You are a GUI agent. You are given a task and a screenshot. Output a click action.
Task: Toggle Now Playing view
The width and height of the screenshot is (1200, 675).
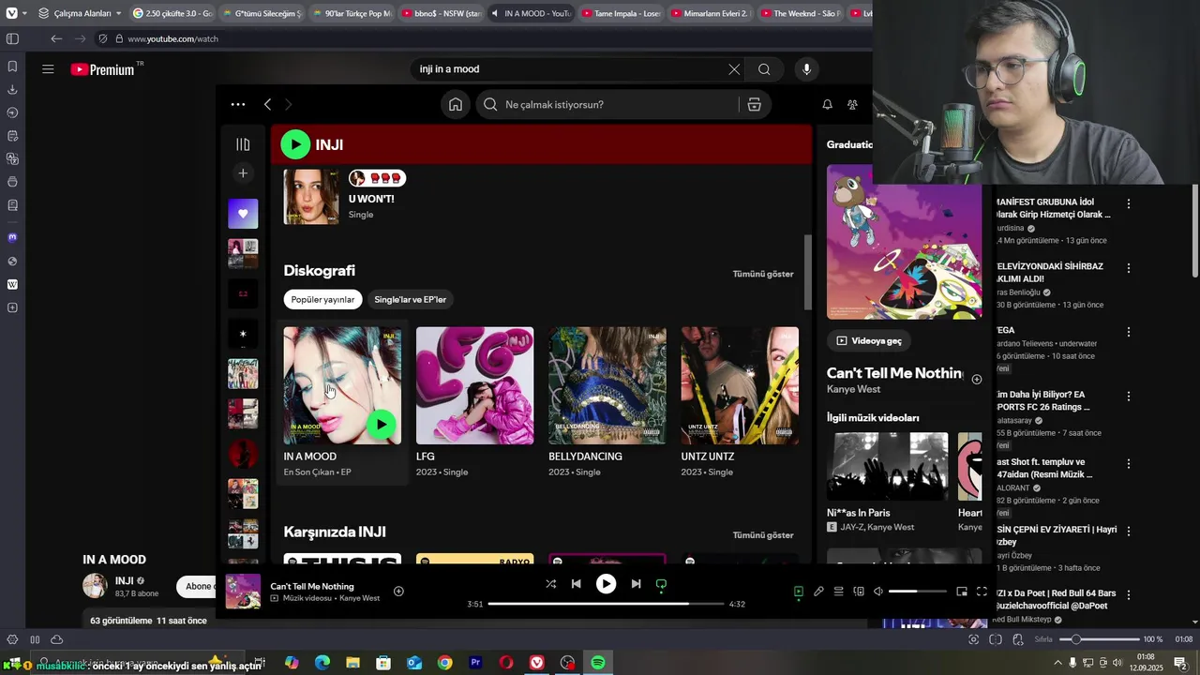tap(799, 592)
